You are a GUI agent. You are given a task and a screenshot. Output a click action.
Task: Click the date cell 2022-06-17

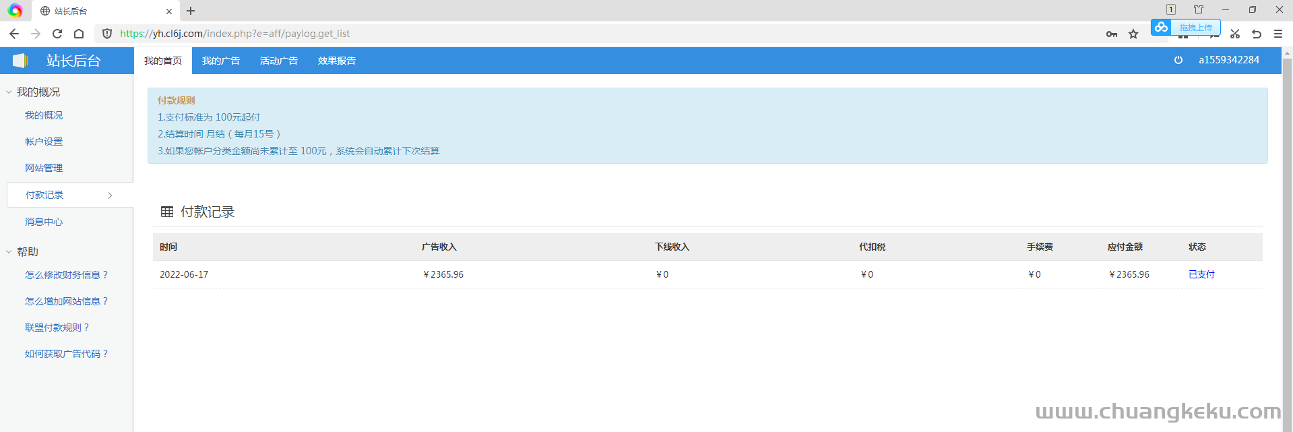(184, 274)
